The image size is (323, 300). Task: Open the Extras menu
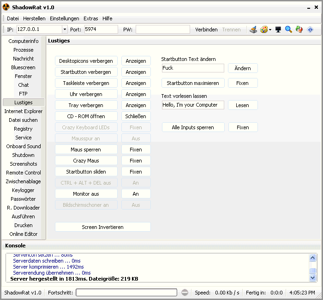(x=90, y=18)
